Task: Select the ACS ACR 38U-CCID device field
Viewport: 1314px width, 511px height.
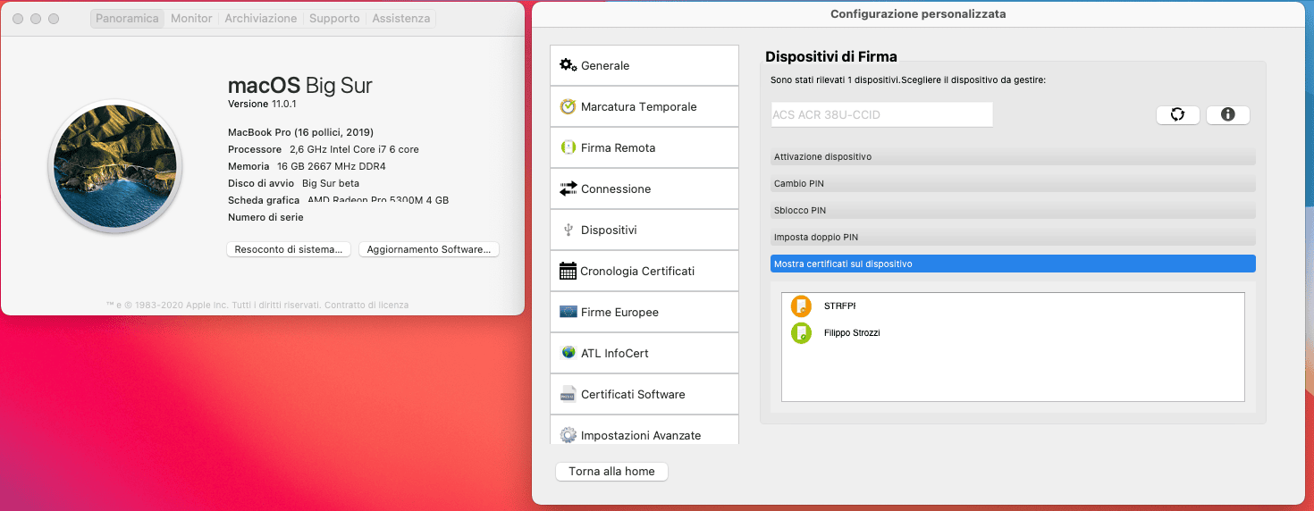Action: [881, 114]
